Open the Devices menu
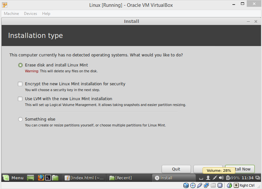The height and width of the screenshot is (189, 262). click(x=31, y=14)
